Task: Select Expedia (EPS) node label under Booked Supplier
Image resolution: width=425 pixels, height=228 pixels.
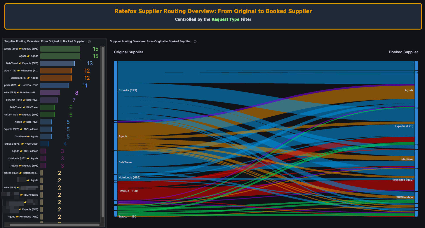Action: (x=404, y=126)
